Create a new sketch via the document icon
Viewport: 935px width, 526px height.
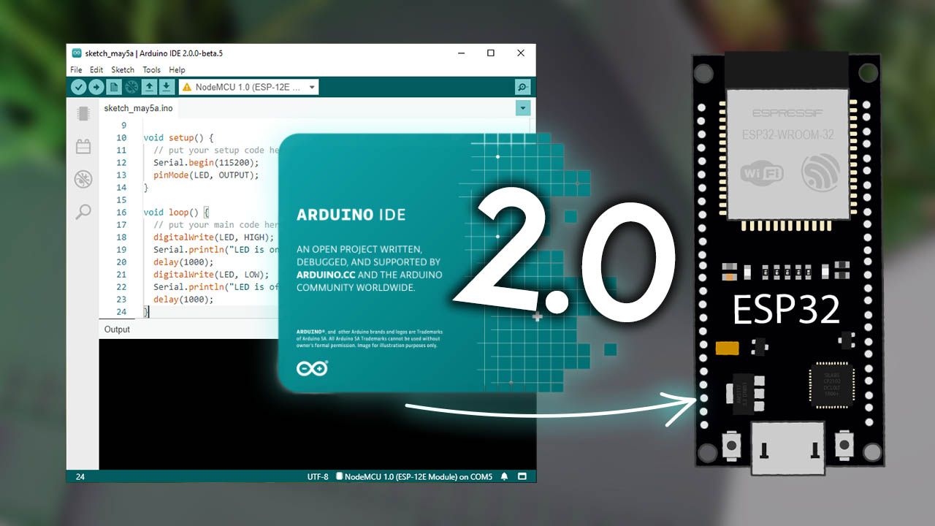pos(113,86)
